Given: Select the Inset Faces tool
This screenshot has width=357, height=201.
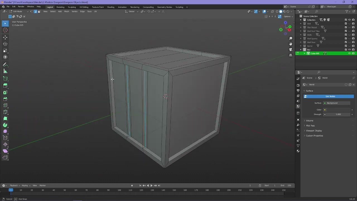Looking at the screenshot, I should tap(5, 92).
